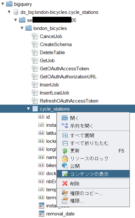Click the CreateSchema procedure icon

pos(35,45)
